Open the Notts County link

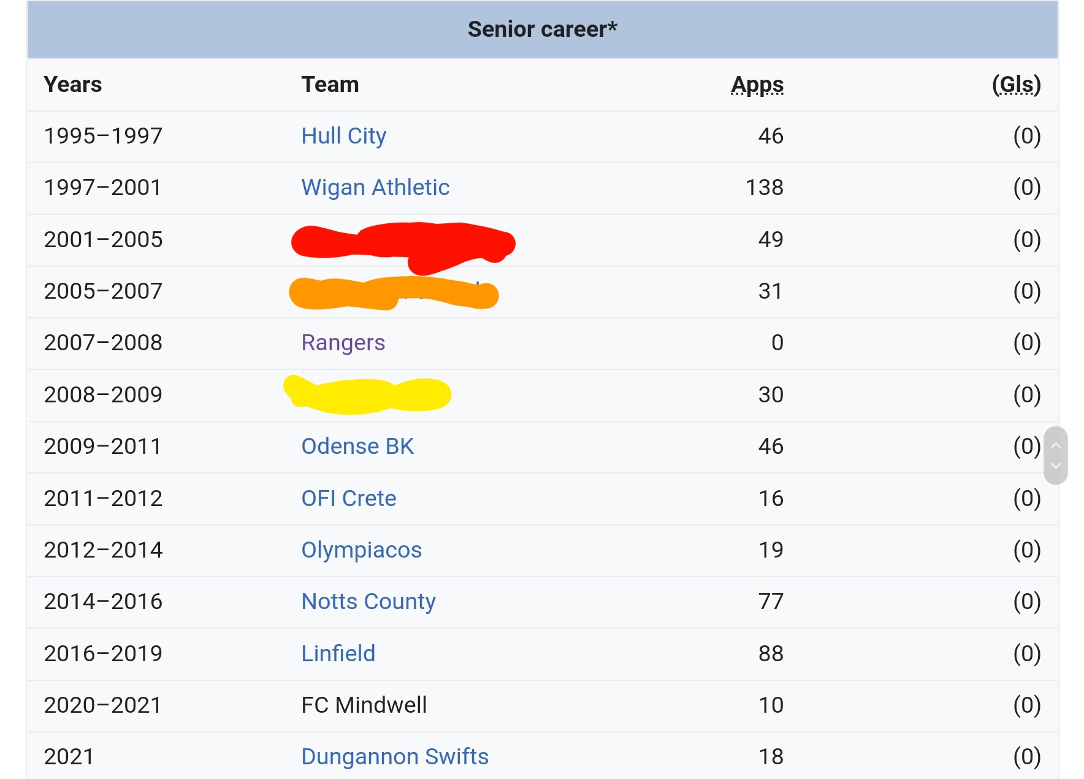[x=368, y=601]
